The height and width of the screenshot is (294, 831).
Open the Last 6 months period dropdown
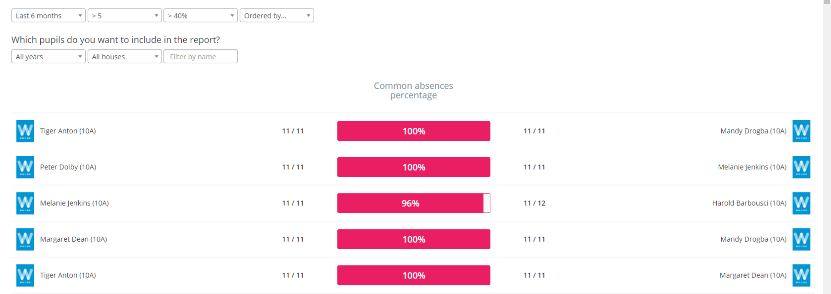[x=48, y=15]
